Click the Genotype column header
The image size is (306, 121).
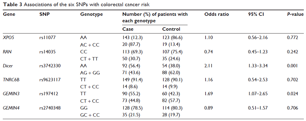91,15
